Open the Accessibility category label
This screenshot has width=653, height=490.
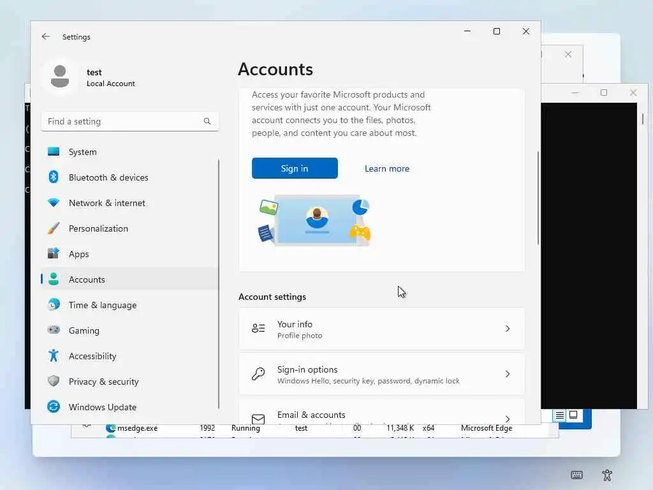click(x=92, y=356)
